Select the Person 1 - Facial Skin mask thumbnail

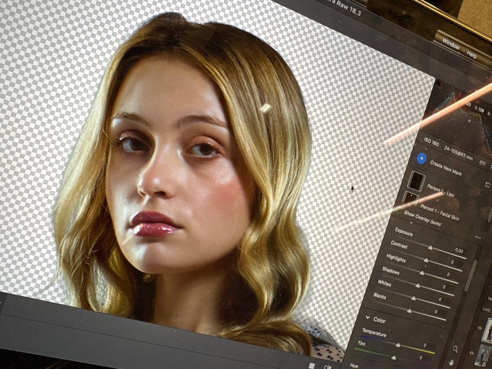click(x=410, y=198)
